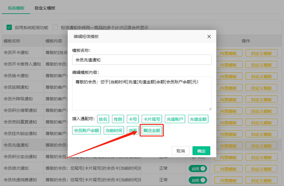Screen dimensions: 284x186
Task: Insert the 充值账户 wildcard
Action: coord(175,119)
